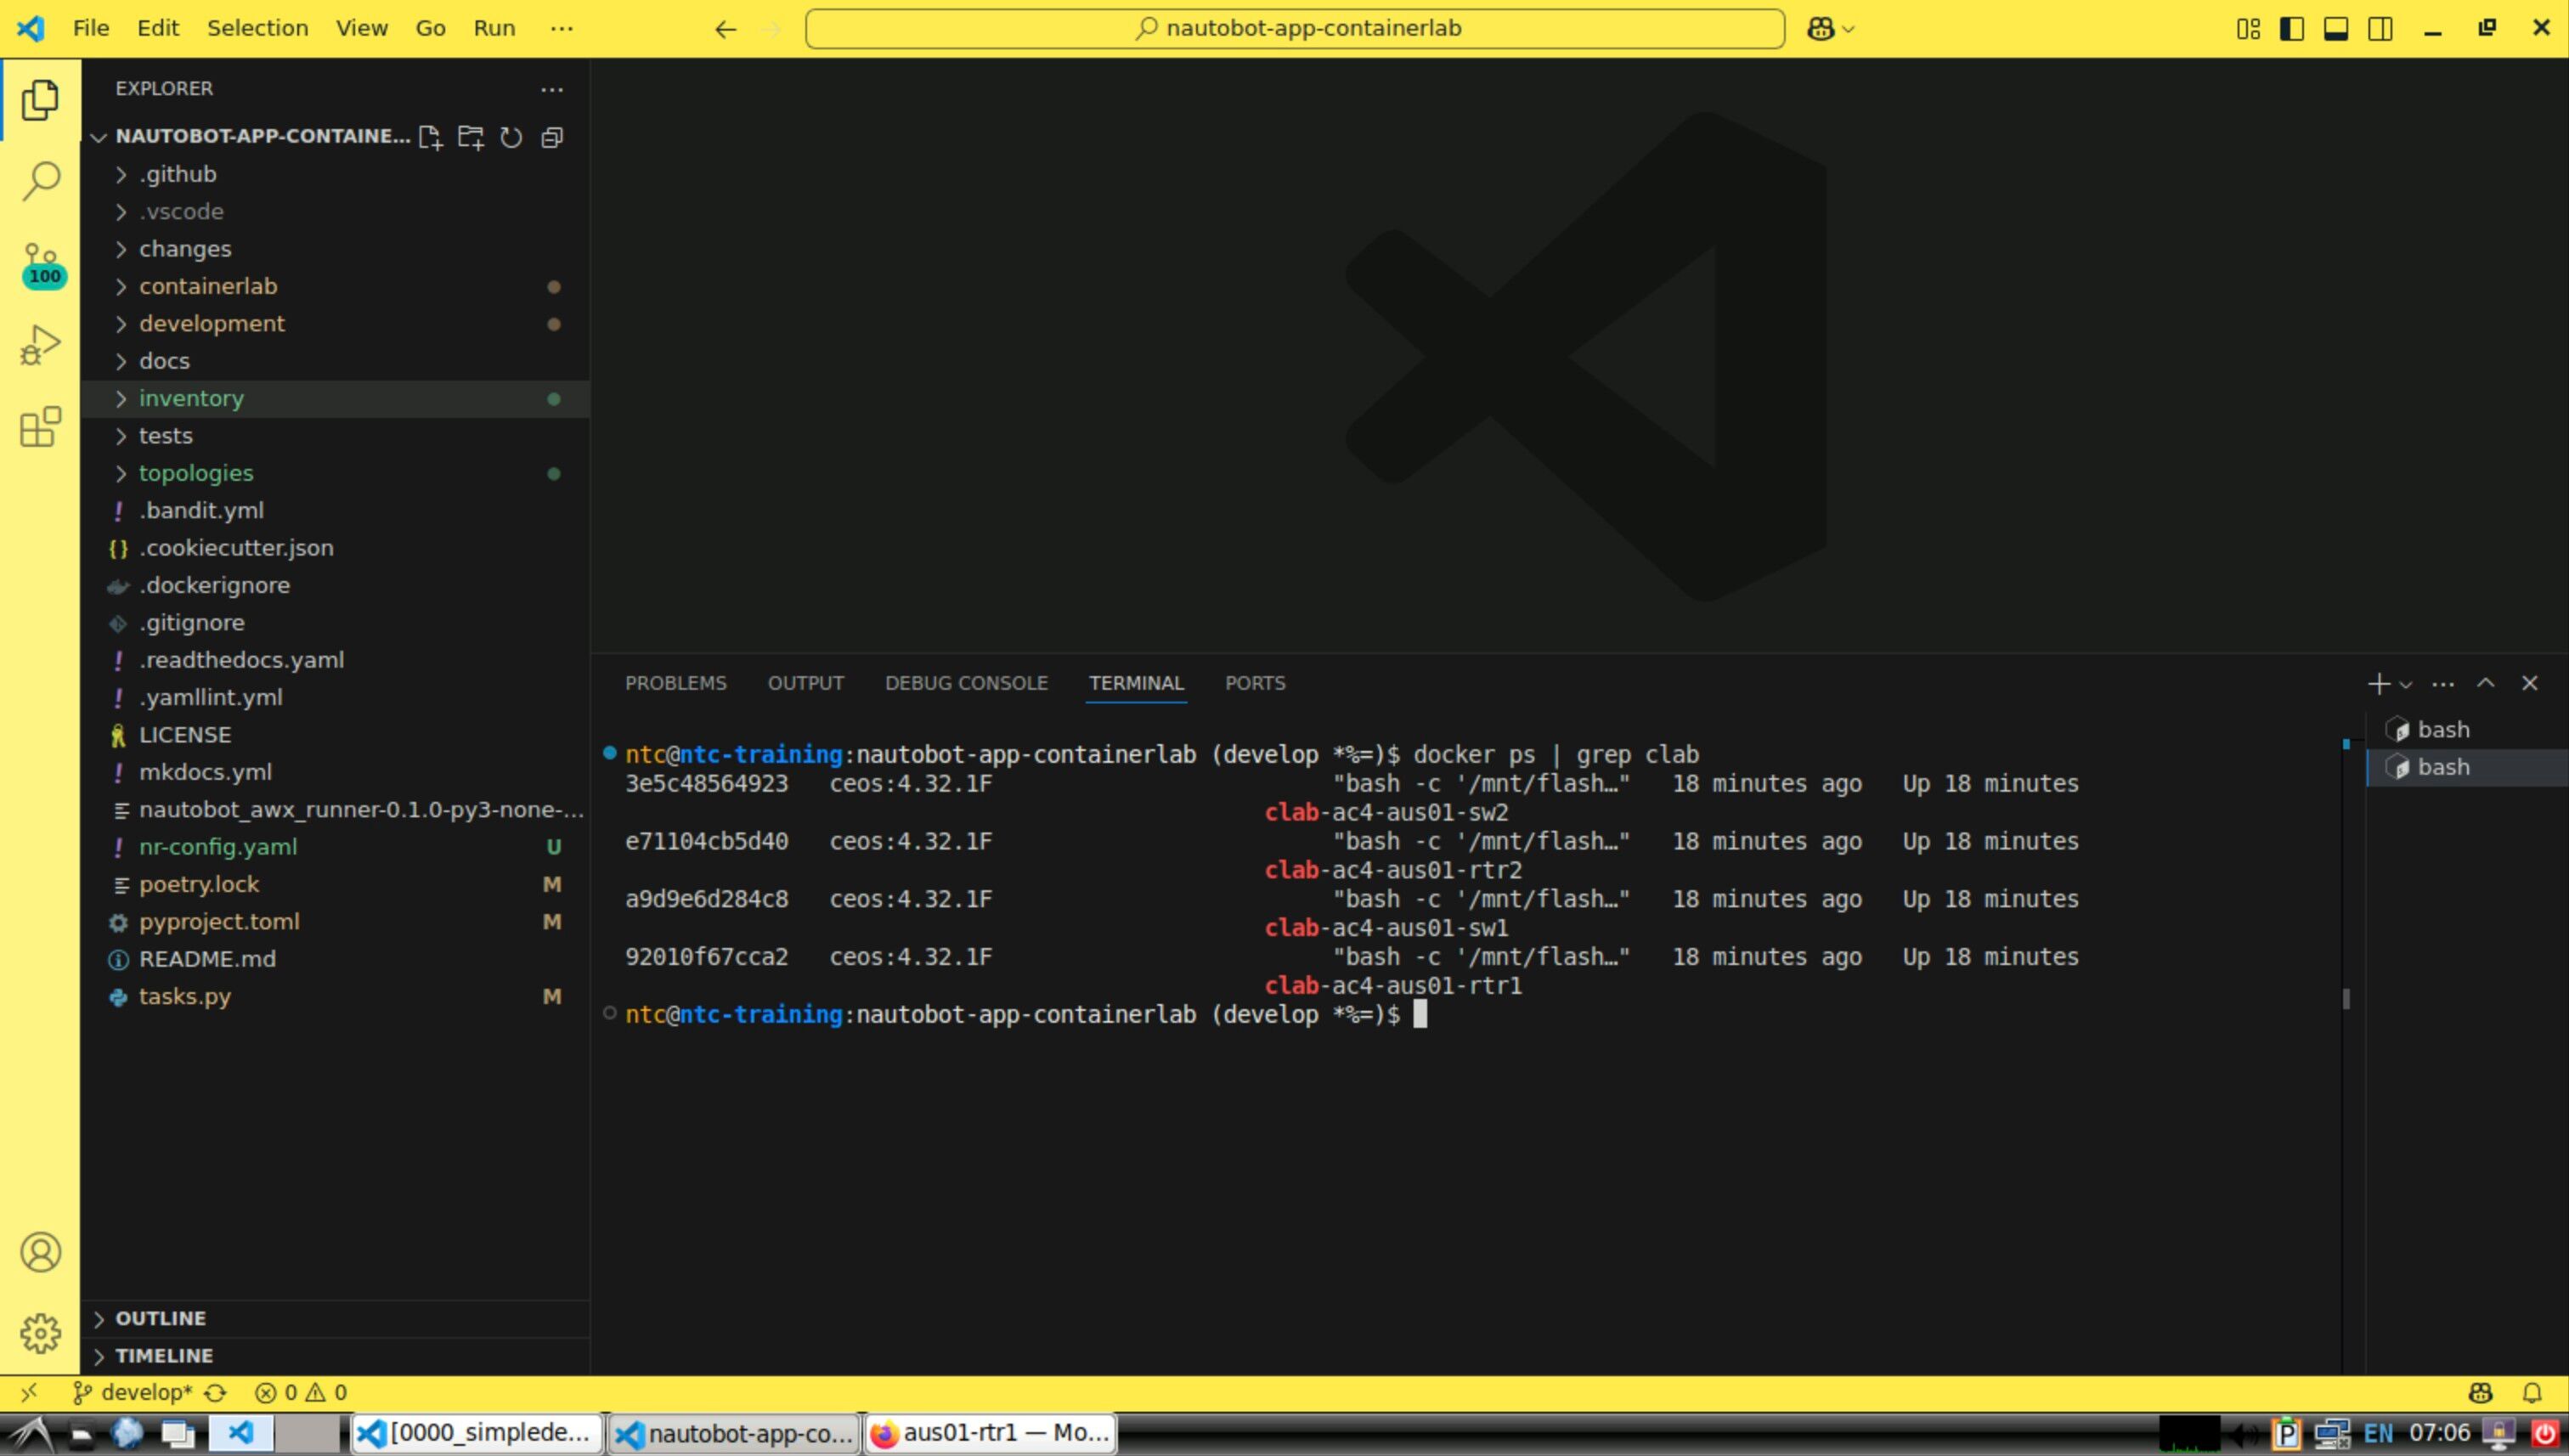
Task: Refresh the Explorer file tree
Action: click(x=511, y=137)
